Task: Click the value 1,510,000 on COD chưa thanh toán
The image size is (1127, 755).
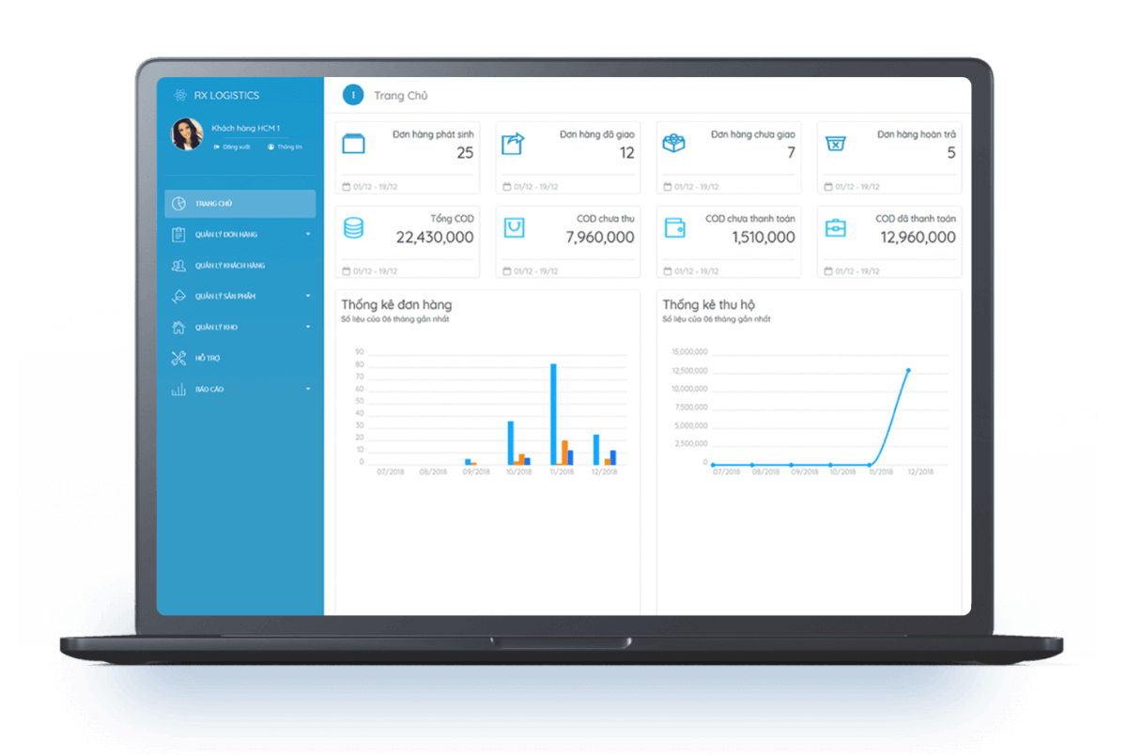Action: [x=764, y=239]
